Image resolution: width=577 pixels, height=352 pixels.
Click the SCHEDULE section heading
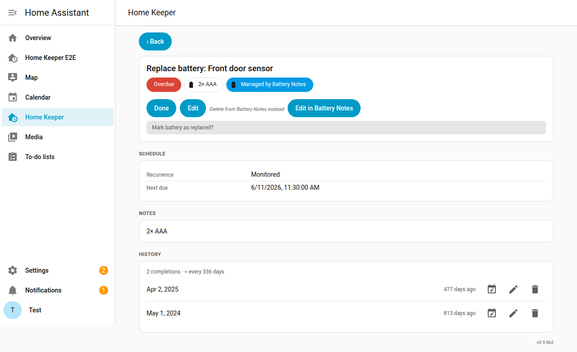coord(152,154)
